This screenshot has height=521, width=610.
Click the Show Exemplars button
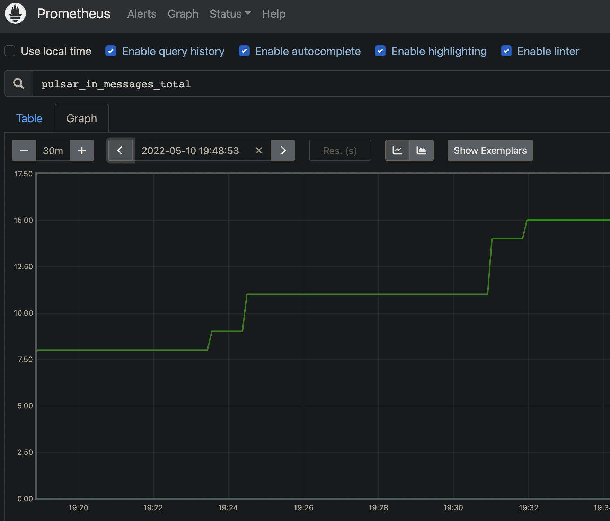pos(490,150)
